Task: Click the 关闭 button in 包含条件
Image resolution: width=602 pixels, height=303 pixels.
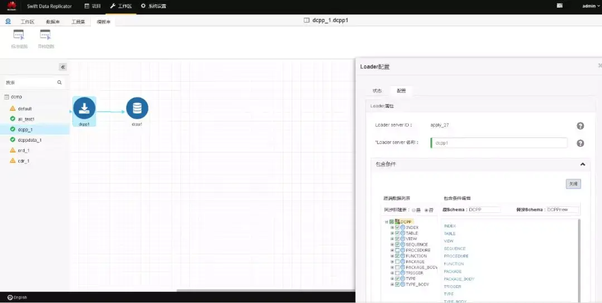Action: 573,184
